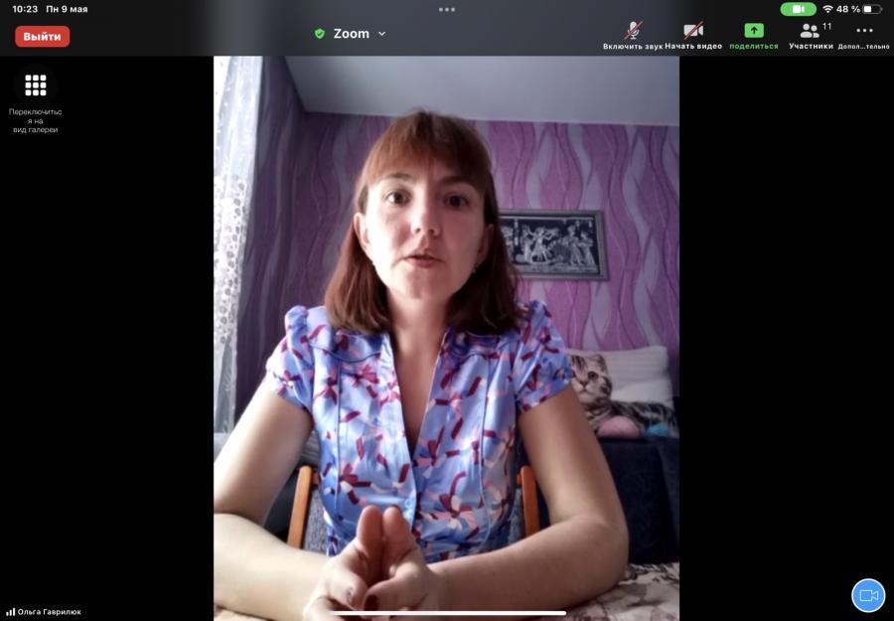Image resolution: width=894 pixels, height=621 pixels.
Task: Tap the green security shield icon
Action: [x=320, y=34]
